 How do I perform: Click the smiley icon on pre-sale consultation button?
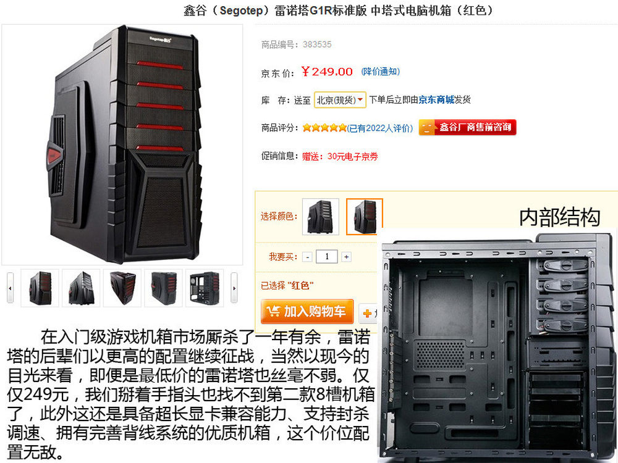(426, 128)
